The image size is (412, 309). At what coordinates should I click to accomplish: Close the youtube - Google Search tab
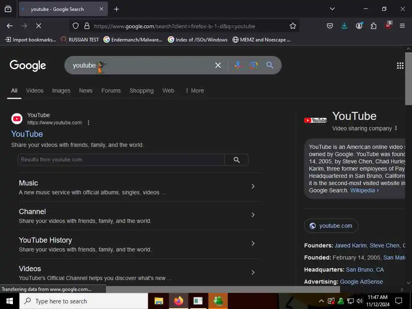pyautogui.click(x=101, y=9)
